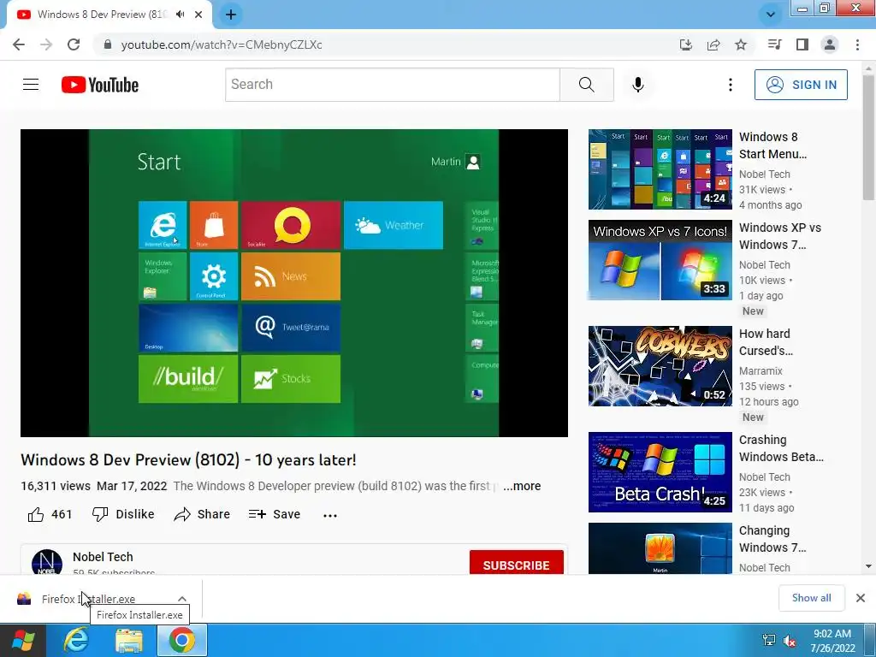This screenshot has width=876, height=657.
Task: Click '16,311 views' text
Action: pos(56,486)
